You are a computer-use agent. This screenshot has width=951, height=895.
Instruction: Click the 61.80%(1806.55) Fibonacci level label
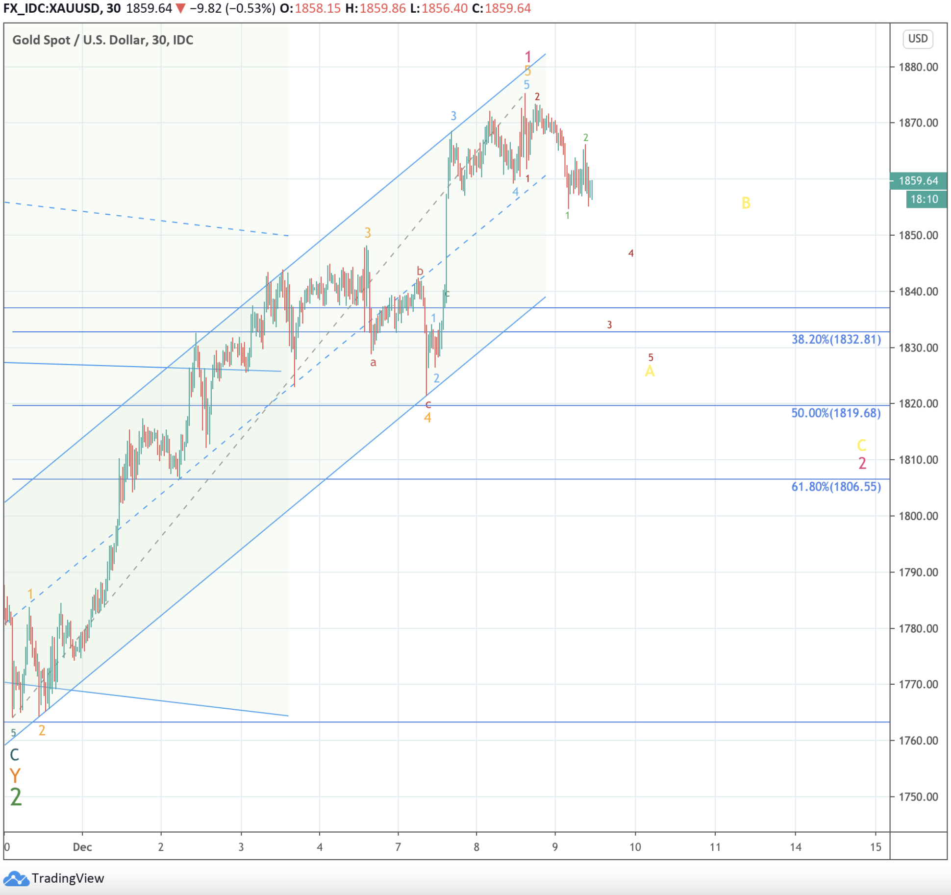(x=836, y=487)
